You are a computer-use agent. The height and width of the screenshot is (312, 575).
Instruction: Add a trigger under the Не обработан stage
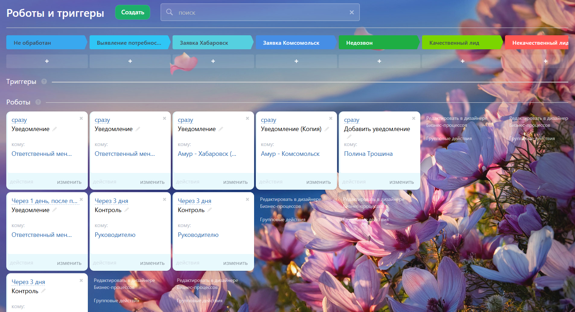pyautogui.click(x=47, y=61)
